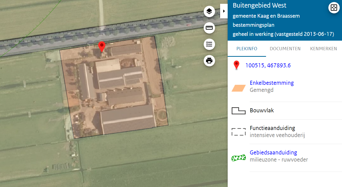This screenshot has height=187, width=342.
Task: Open the coordinates link 100515, 467893.6
Action: pyautogui.click(x=268, y=65)
